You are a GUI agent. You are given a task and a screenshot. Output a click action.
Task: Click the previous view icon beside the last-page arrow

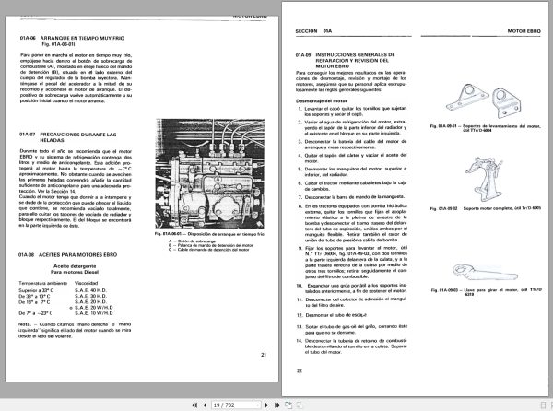tap(288, 405)
